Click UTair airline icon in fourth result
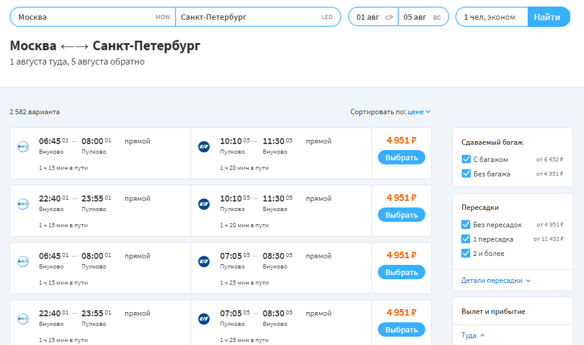 click(x=204, y=319)
